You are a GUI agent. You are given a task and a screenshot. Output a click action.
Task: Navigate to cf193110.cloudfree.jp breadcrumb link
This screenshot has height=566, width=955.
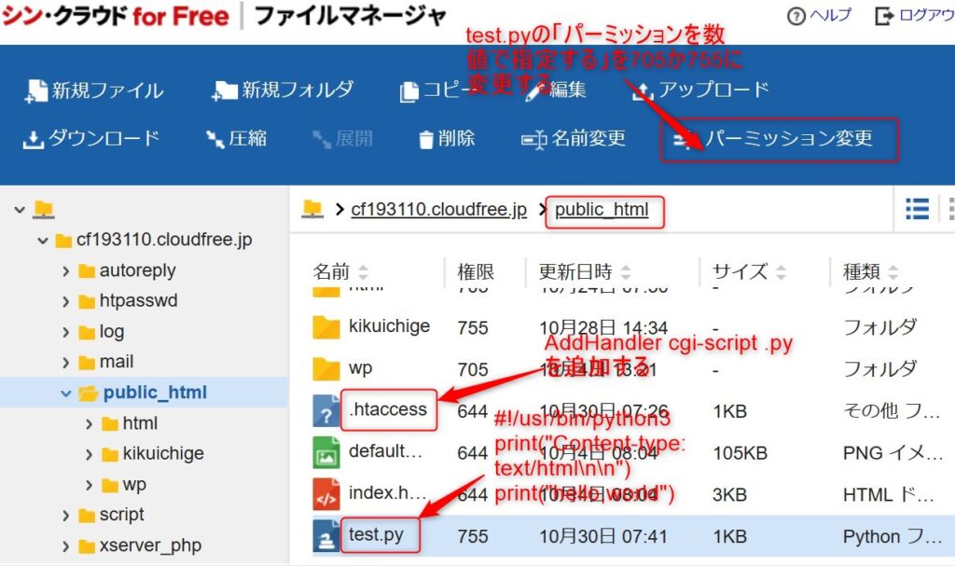(x=438, y=210)
